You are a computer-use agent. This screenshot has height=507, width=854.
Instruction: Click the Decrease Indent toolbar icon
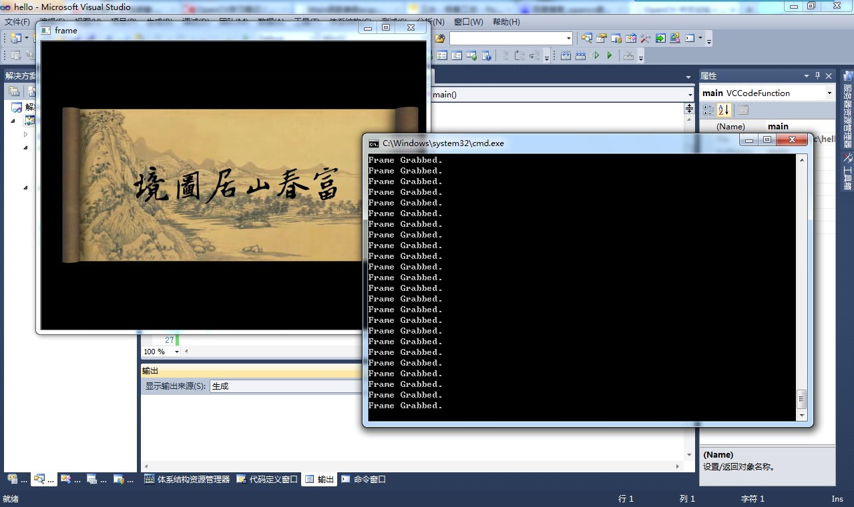[x=505, y=55]
